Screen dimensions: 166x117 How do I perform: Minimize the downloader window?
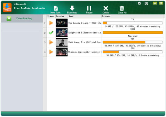(x=155, y=3)
